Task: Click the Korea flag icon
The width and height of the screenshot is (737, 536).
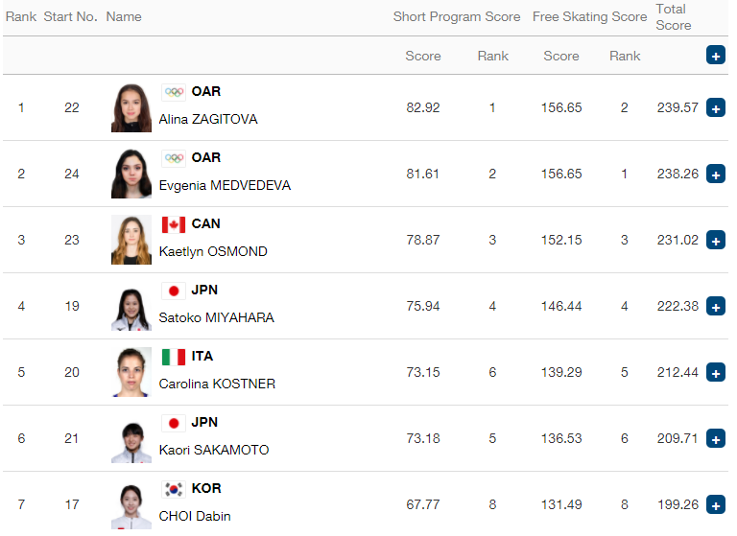Action: tap(174, 489)
